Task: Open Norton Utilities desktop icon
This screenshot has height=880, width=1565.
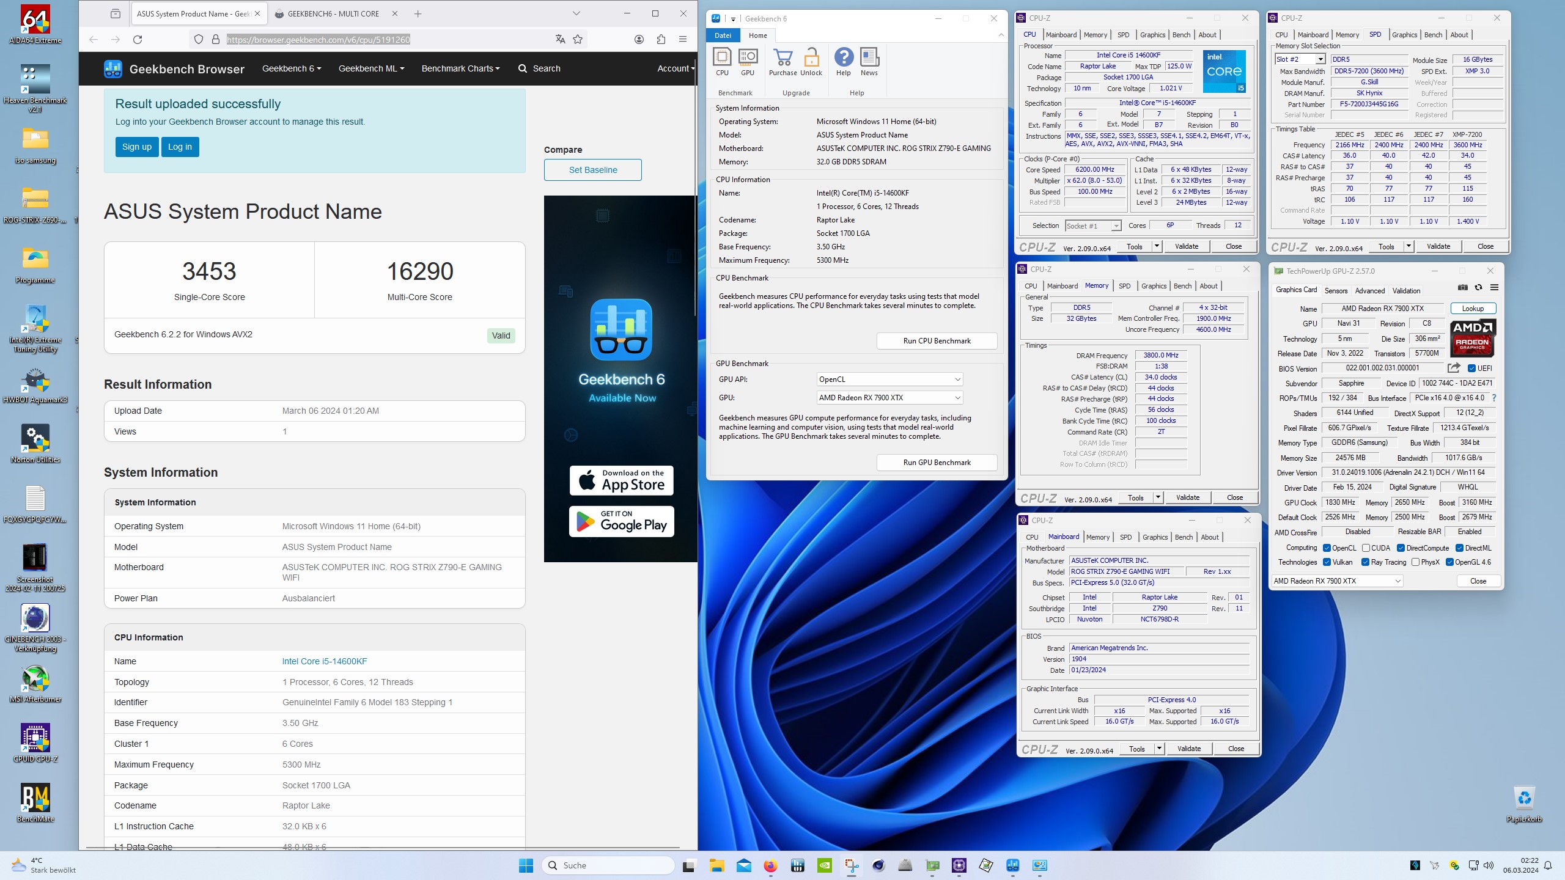Action: [x=35, y=443]
